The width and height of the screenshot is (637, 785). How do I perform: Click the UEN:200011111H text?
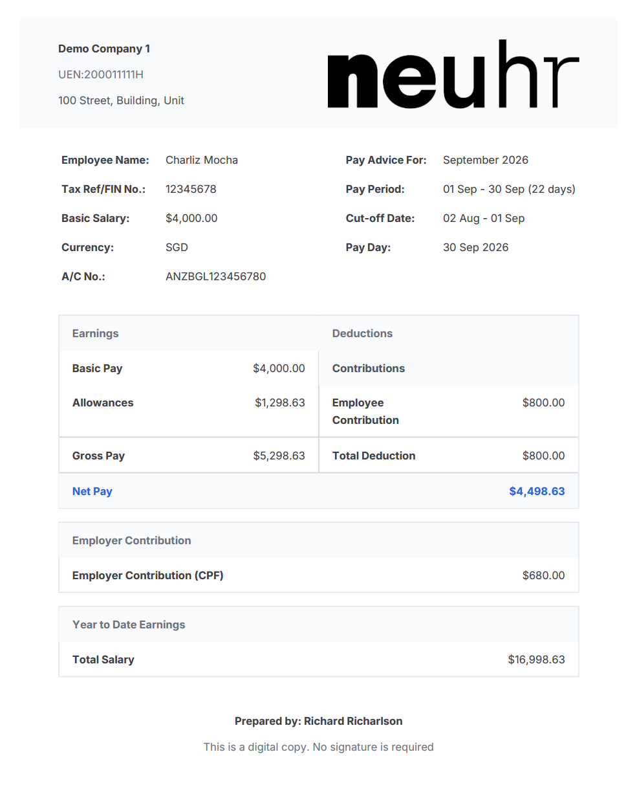(x=101, y=74)
